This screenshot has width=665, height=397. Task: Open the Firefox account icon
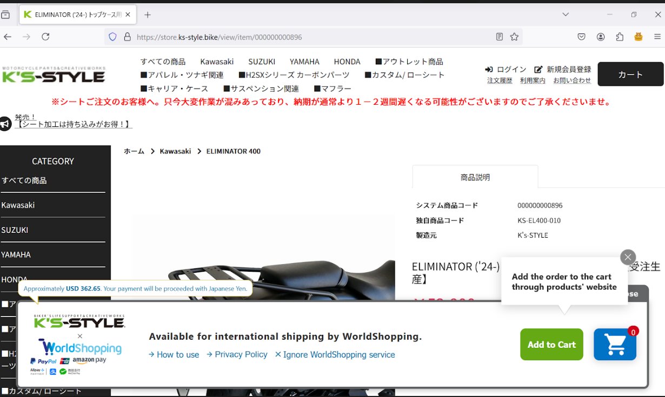601,37
